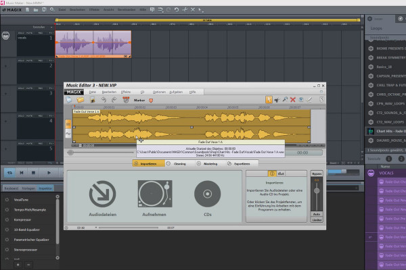Viewport: 406px width, 270px height.
Task: Click the Music Editor master volume fader
Action: [x=317, y=190]
